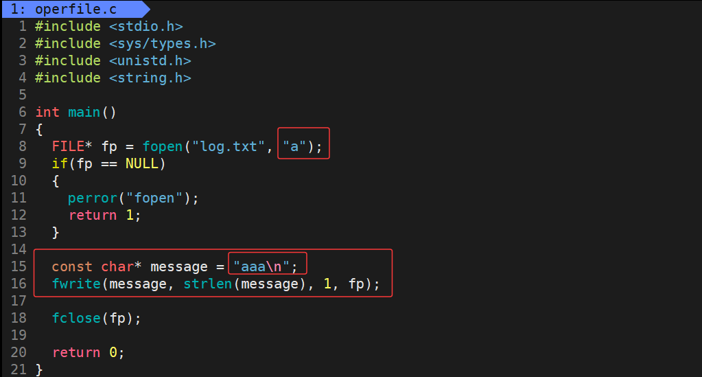
Task: Click the main function name
Action: (84, 113)
